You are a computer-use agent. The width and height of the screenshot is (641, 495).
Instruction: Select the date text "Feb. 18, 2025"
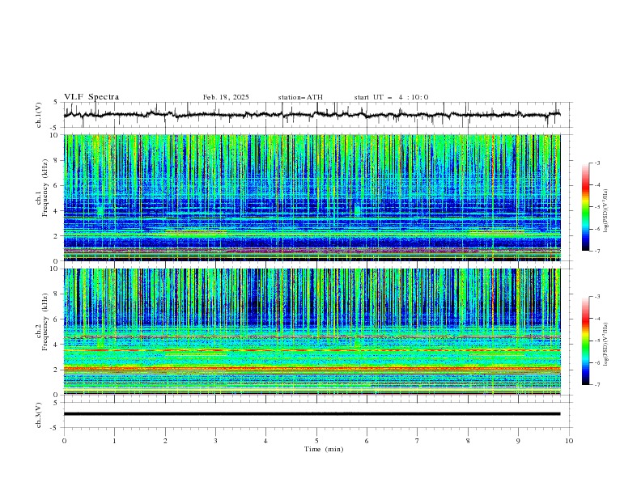click(x=226, y=97)
